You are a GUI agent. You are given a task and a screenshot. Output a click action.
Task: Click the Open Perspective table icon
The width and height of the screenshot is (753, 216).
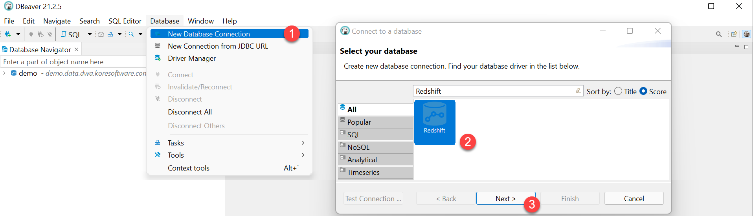click(x=734, y=34)
